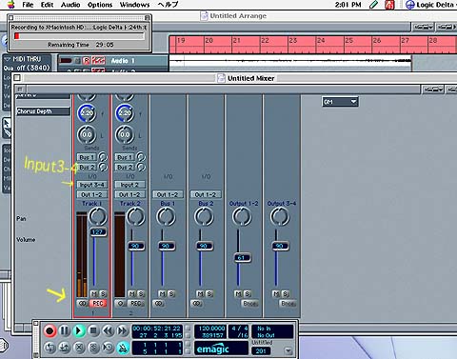The height and width of the screenshot is (359, 457).
Task: Mute Track 1 channel strip
Action: pyautogui.click(x=94, y=294)
